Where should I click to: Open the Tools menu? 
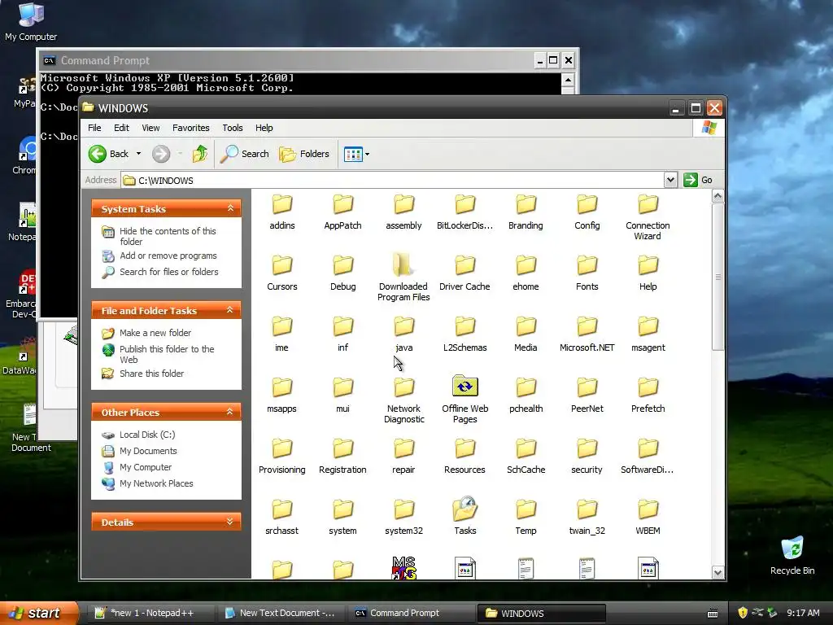(x=232, y=128)
